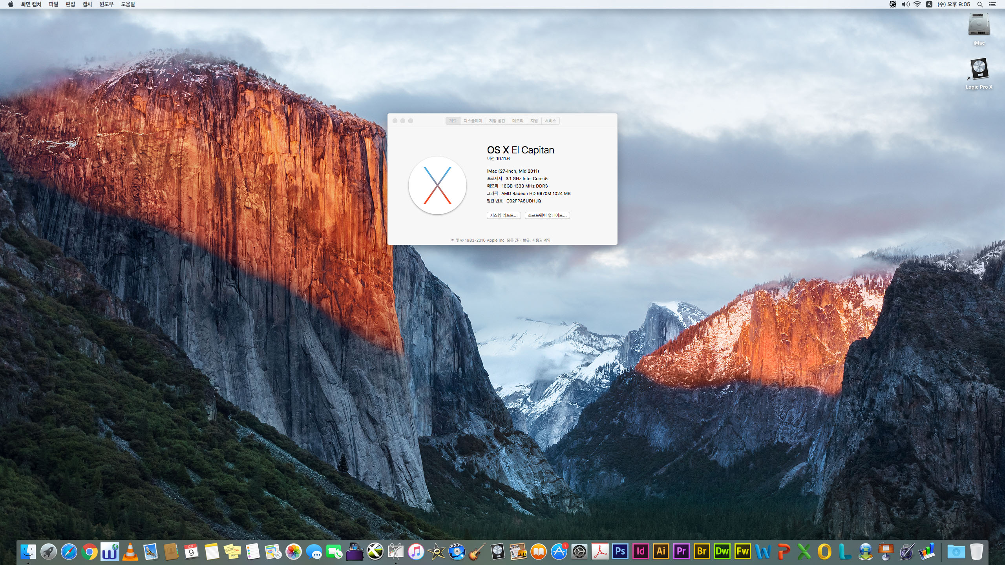Launch GarageBand guitar icon in Dock
1005x565 pixels.
(x=477, y=552)
